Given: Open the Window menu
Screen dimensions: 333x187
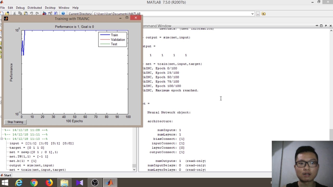Looking at the screenshot, I should (64, 8).
